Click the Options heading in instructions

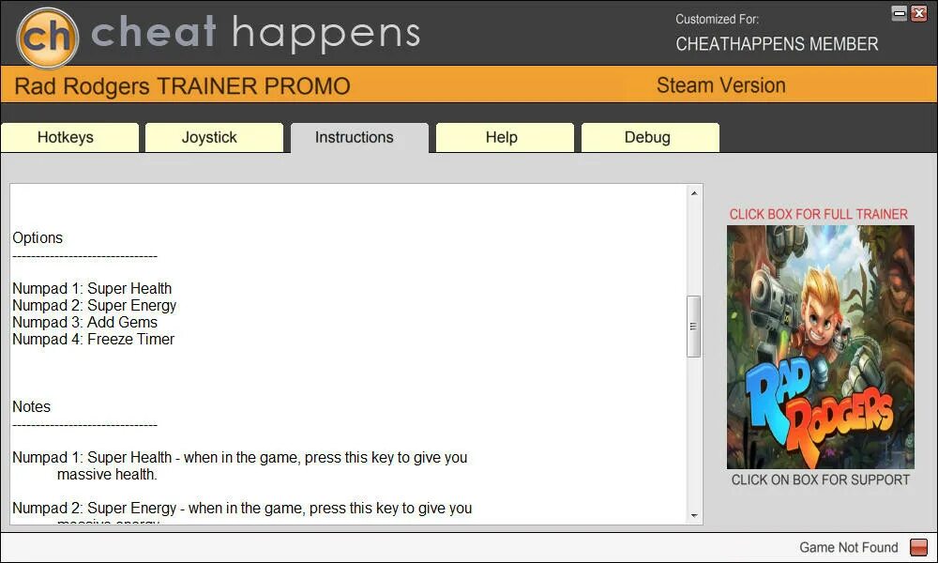(38, 237)
